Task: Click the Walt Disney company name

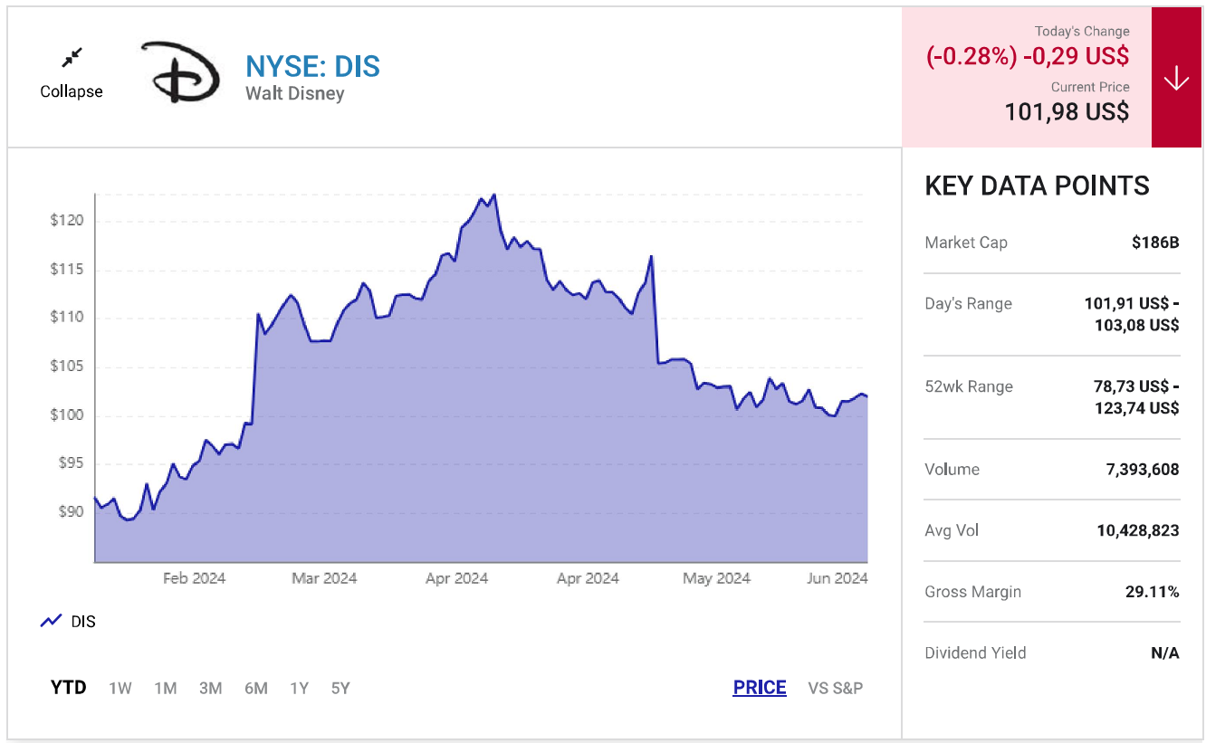Action: (x=294, y=93)
